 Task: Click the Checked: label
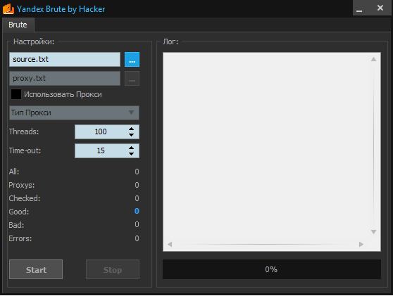(x=25, y=198)
